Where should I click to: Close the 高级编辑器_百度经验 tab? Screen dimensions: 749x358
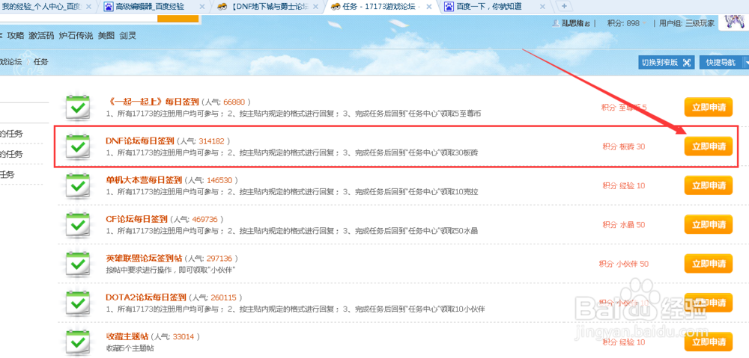click(x=201, y=7)
